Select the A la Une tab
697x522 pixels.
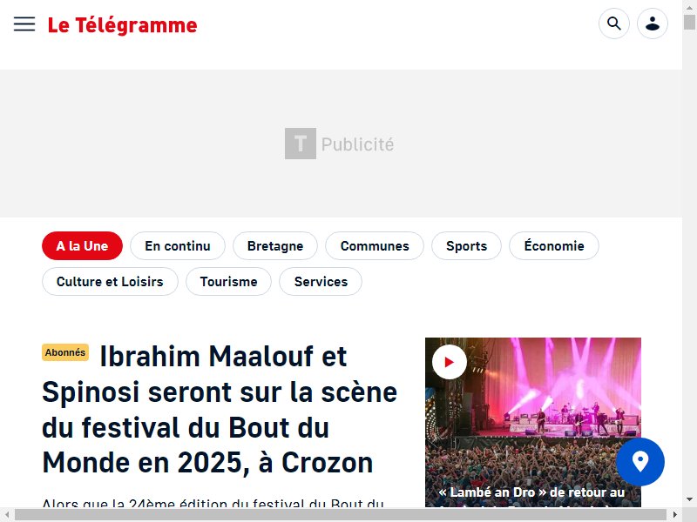coord(82,246)
